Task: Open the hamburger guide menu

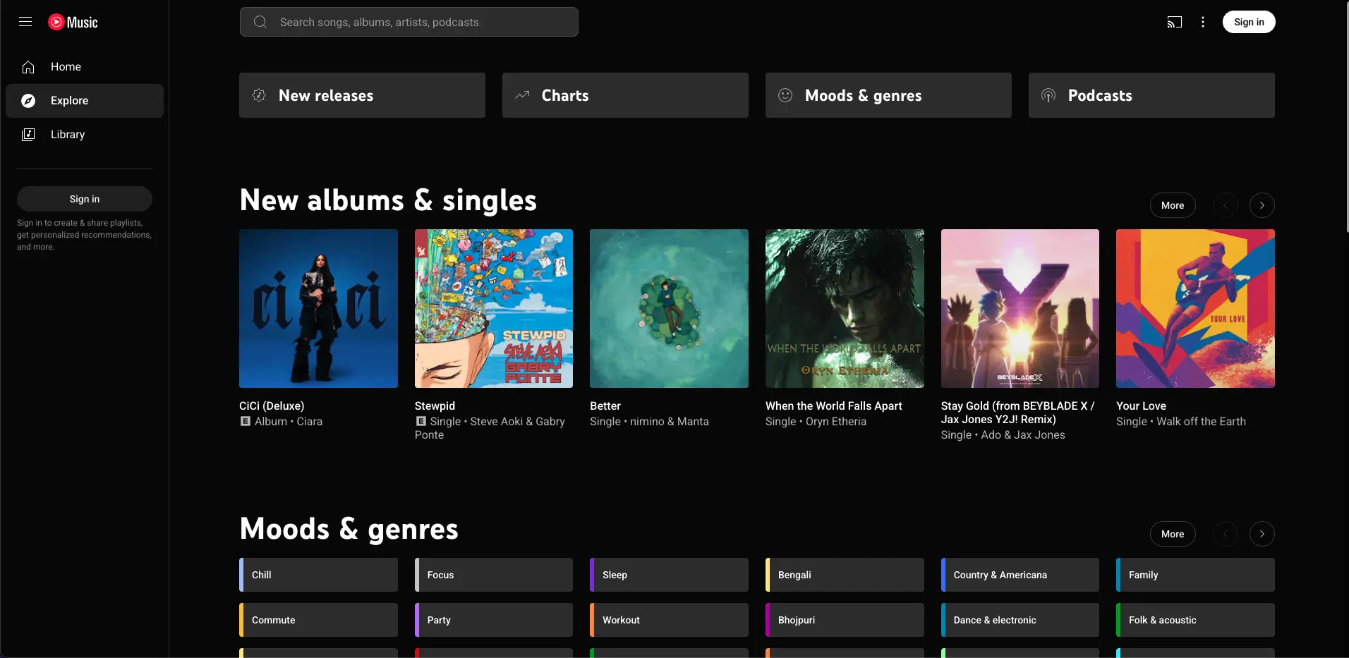Action: [25, 22]
